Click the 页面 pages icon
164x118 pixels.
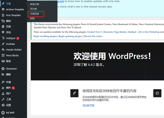3,27
